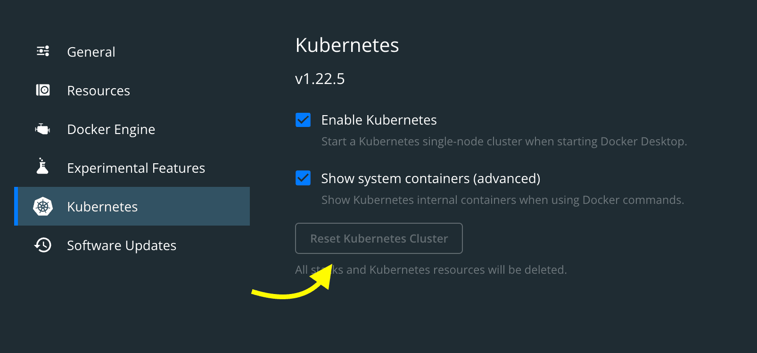Click the Kubernetes page heading
Image resolution: width=757 pixels, height=353 pixels.
[x=347, y=45]
